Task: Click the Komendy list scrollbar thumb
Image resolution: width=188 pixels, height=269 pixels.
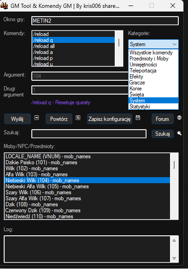Action: (x=119, y=42)
